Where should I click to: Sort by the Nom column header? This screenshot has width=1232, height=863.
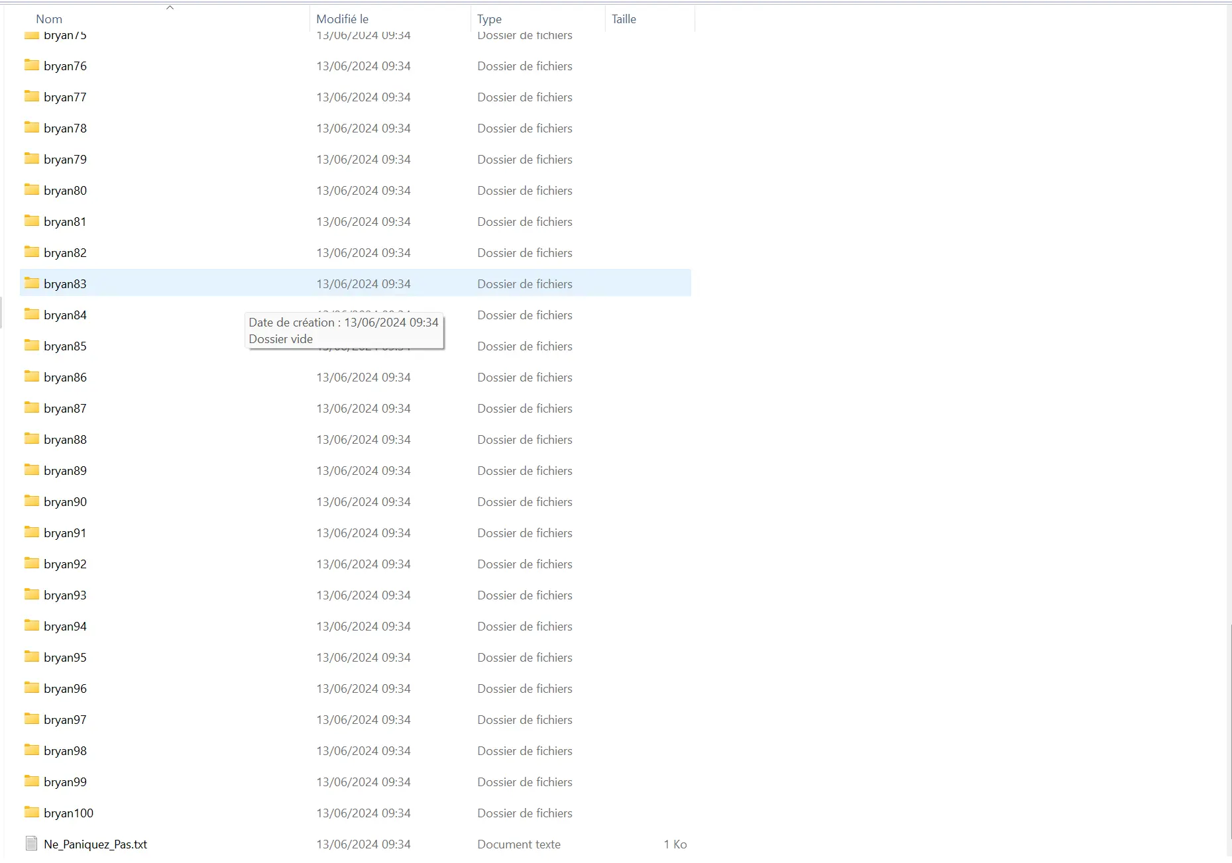pyautogui.click(x=49, y=19)
